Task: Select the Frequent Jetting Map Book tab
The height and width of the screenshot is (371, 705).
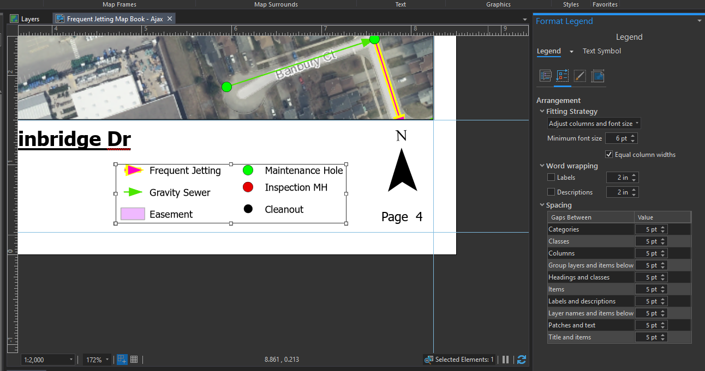Action: (x=115, y=19)
